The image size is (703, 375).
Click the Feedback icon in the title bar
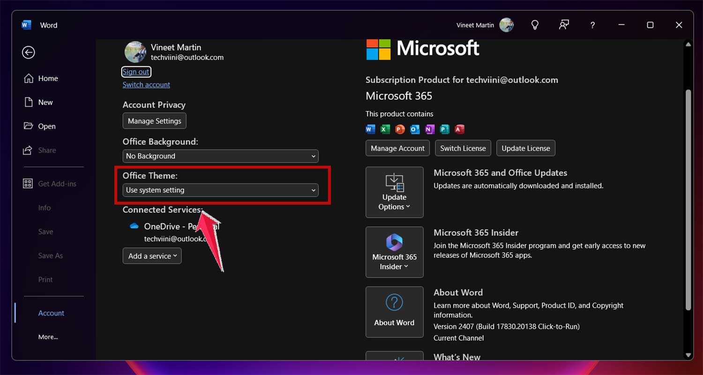564,25
